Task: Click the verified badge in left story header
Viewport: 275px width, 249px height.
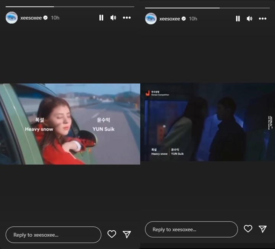Action: 45,18
